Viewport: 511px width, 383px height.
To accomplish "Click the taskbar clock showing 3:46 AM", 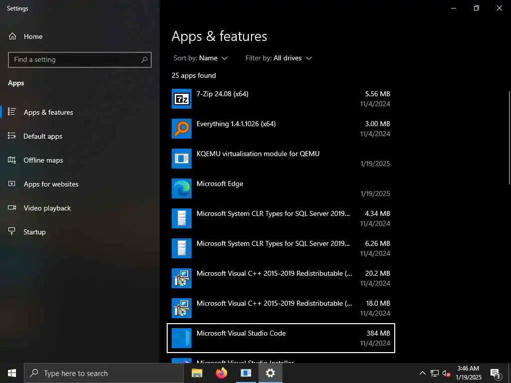I will [468, 373].
